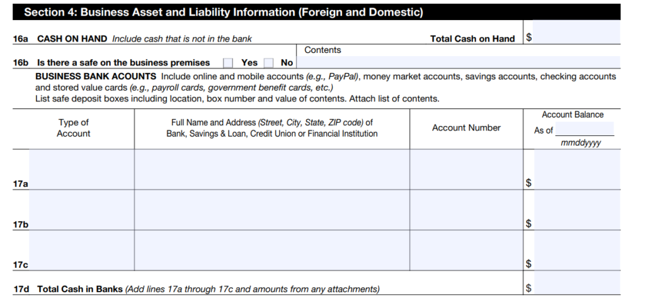
Task: Focus the Account Number field on line 17c
Action: click(466, 251)
